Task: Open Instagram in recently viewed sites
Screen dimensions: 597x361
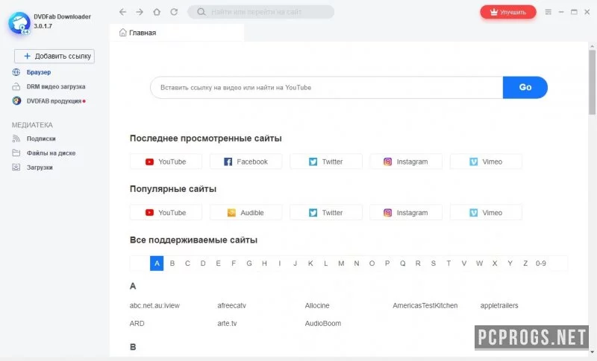Action: tap(406, 162)
